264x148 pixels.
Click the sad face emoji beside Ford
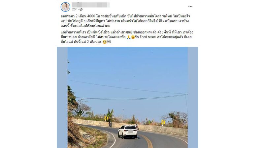click(x=133, y=37)
